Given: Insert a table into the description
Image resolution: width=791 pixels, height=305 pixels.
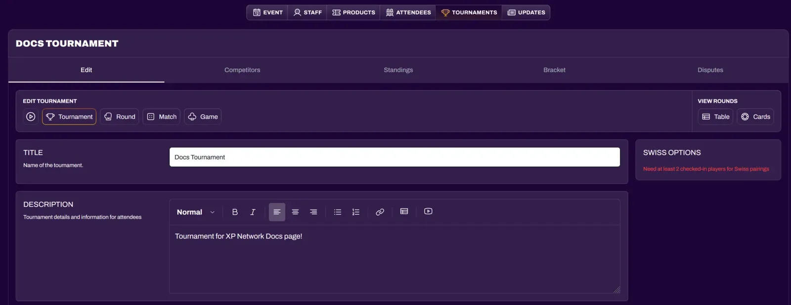Looking at the screenshot, I should coord(404,212).
